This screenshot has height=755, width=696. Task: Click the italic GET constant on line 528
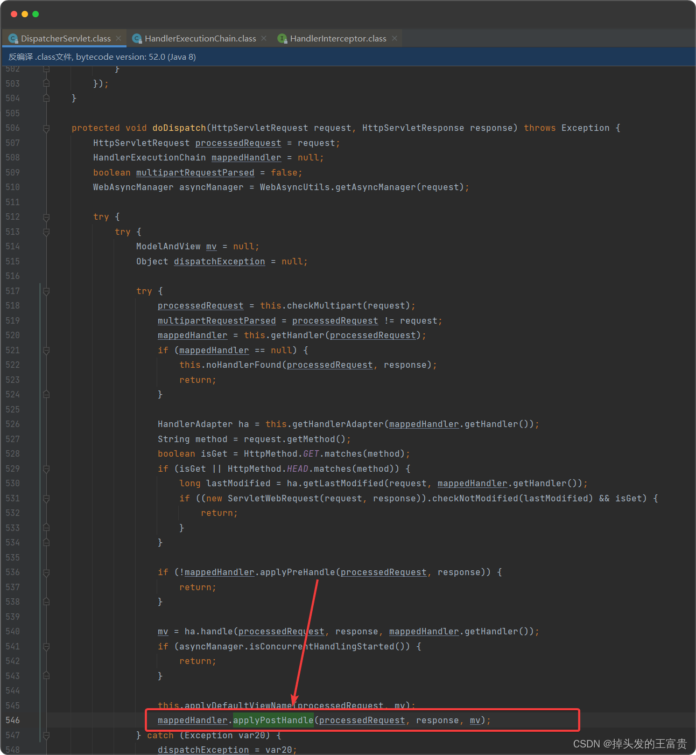tap(311, 454)
